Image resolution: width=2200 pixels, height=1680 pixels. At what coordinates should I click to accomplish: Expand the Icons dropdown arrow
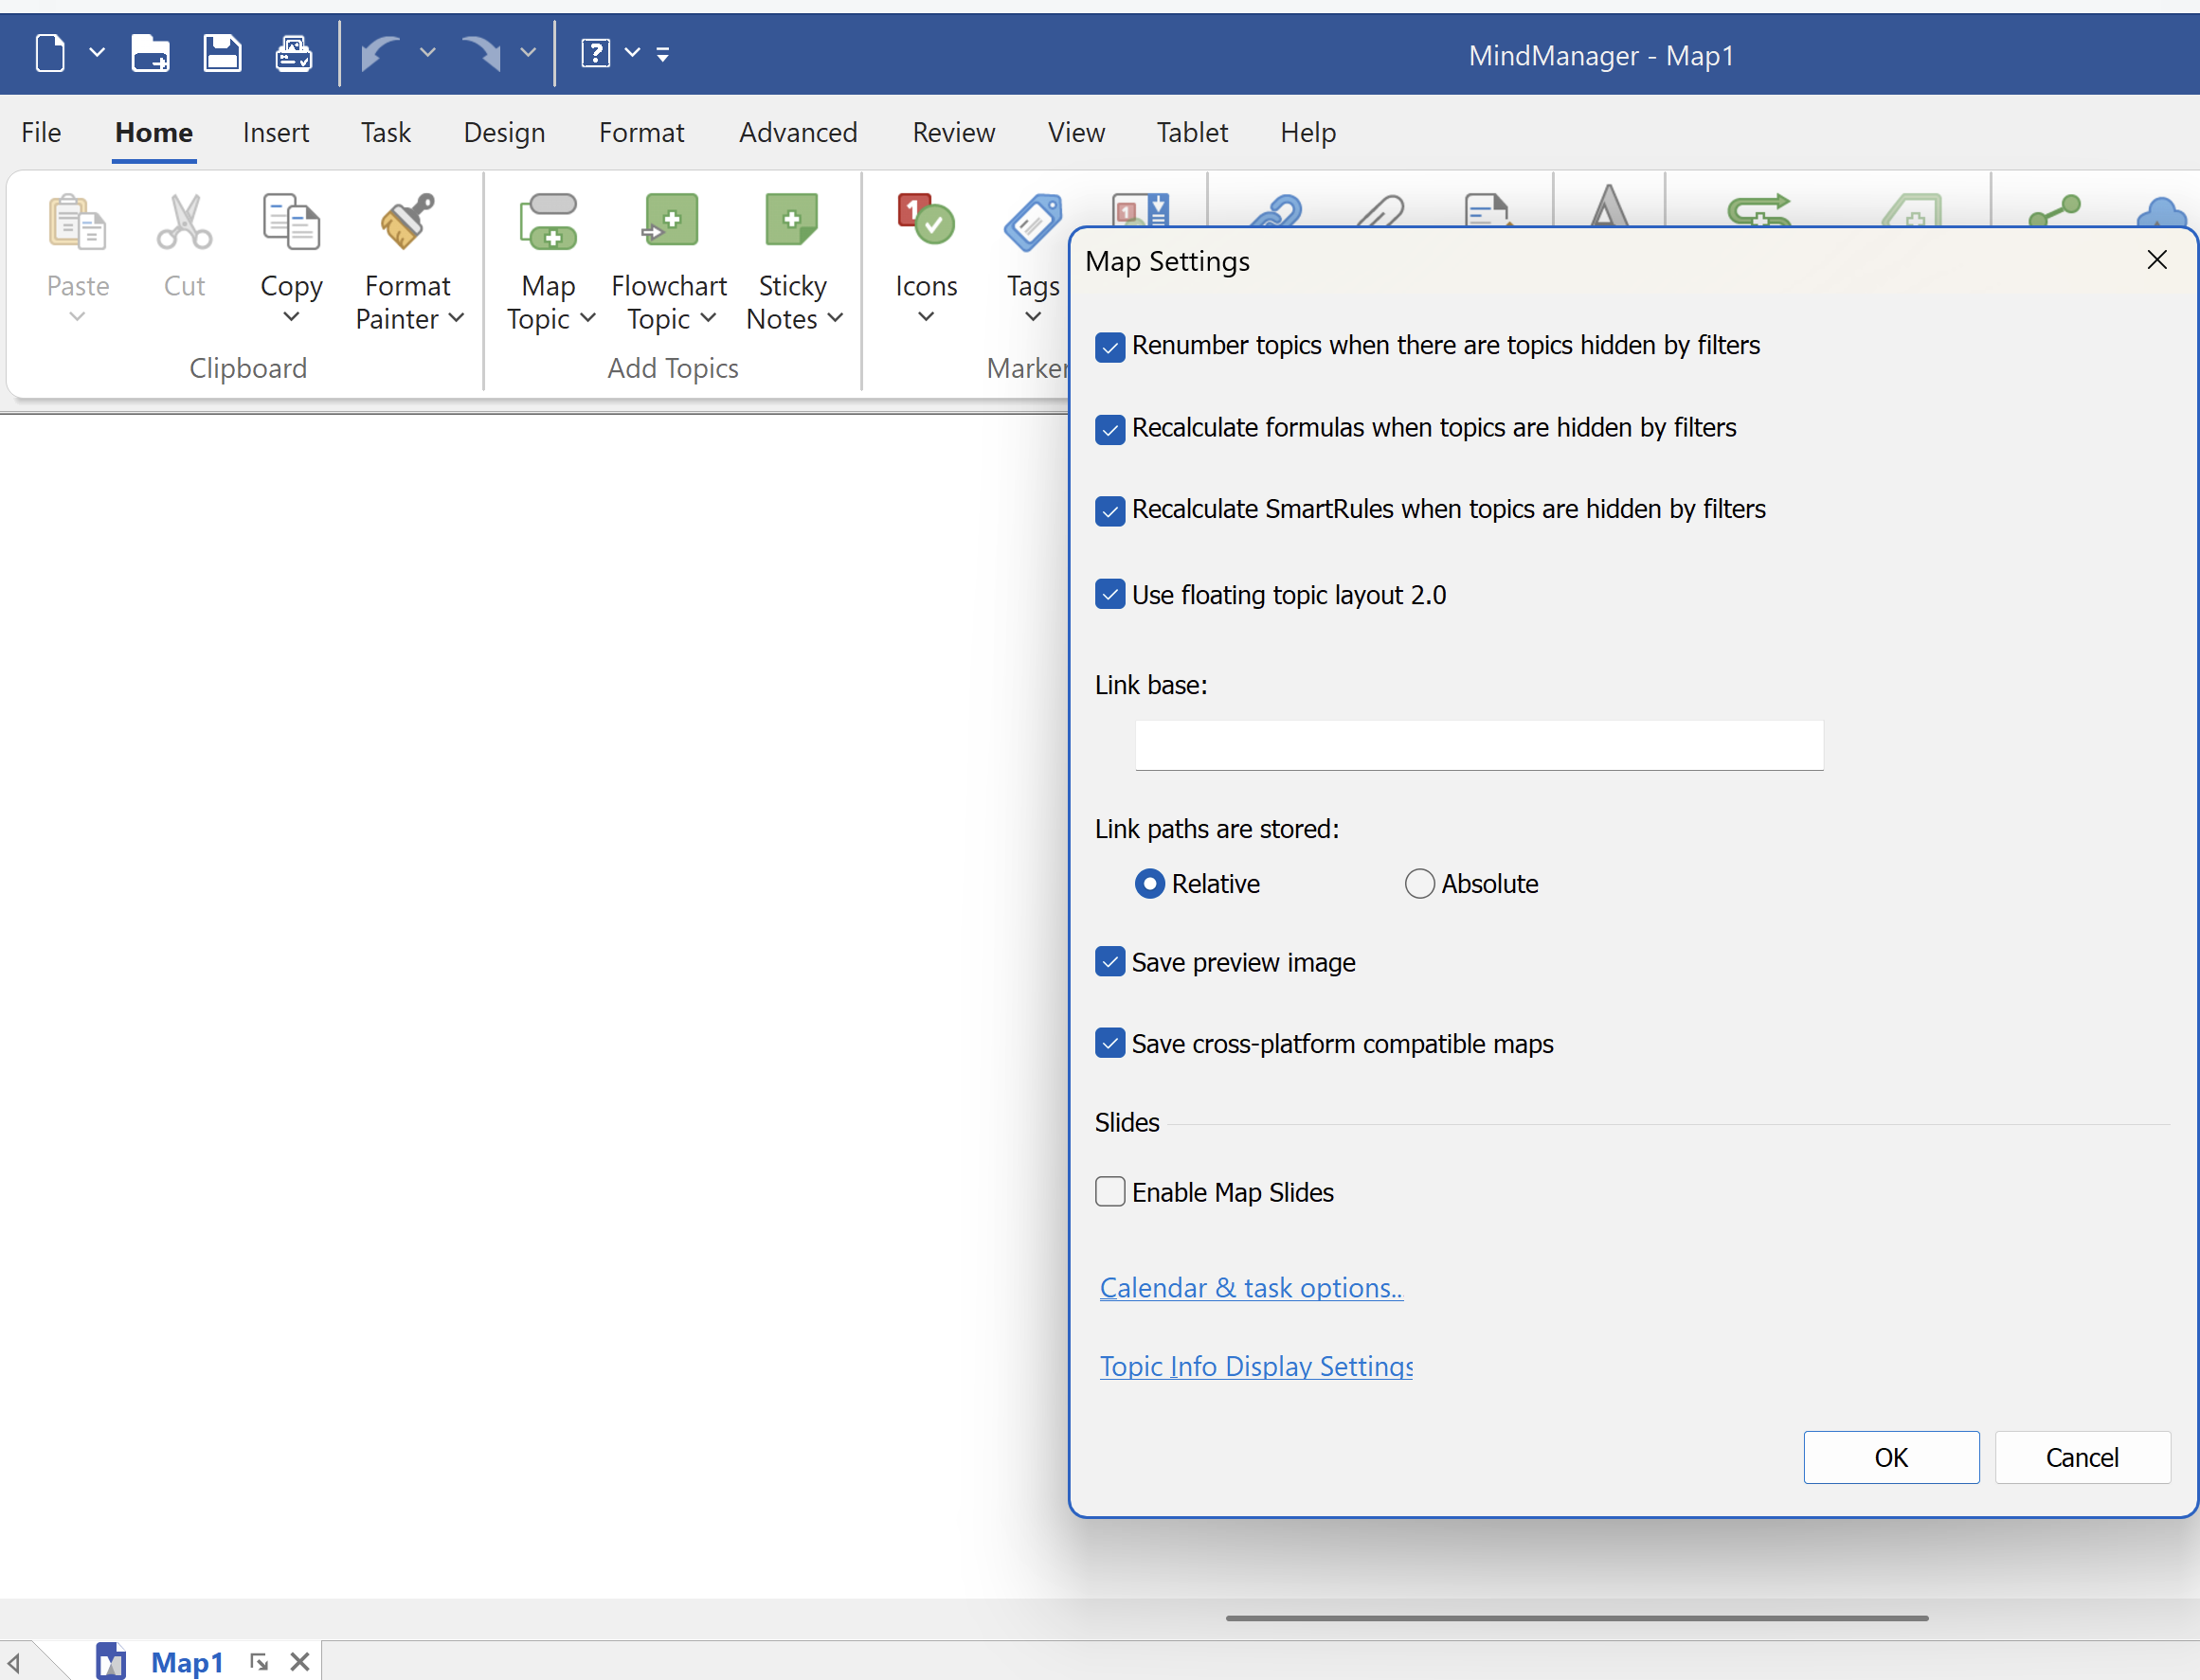point(926,318)
